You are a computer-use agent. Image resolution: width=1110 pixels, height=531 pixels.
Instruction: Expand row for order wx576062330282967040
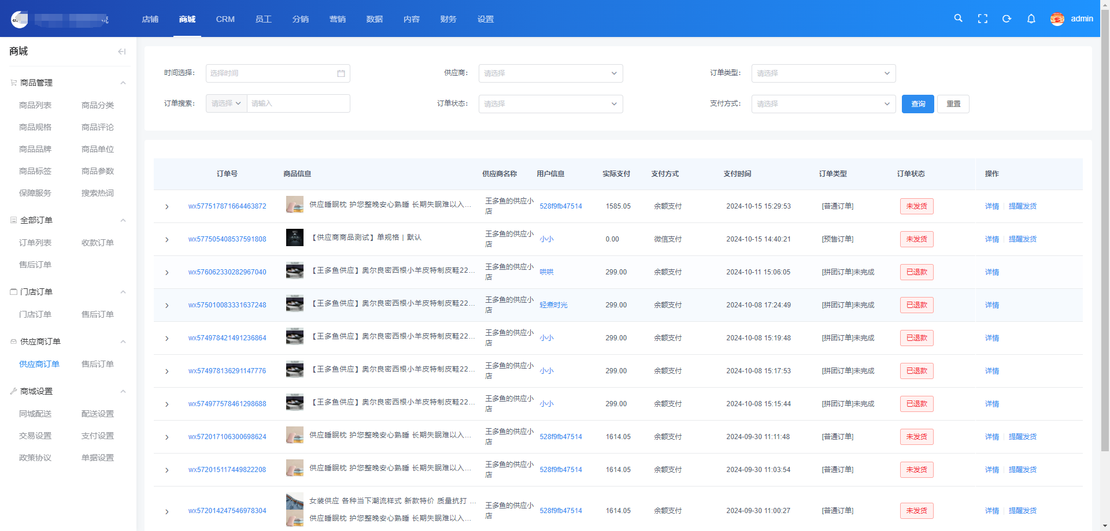pos(167,273)
